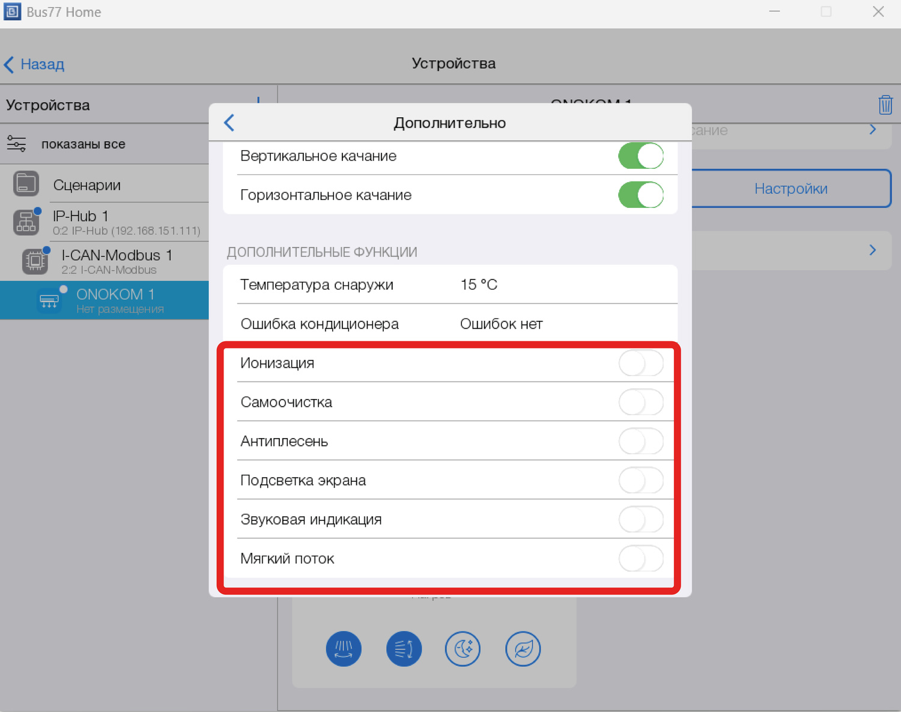
Task: Expand row chevron below Настройки button
Action: click(872, 250)
